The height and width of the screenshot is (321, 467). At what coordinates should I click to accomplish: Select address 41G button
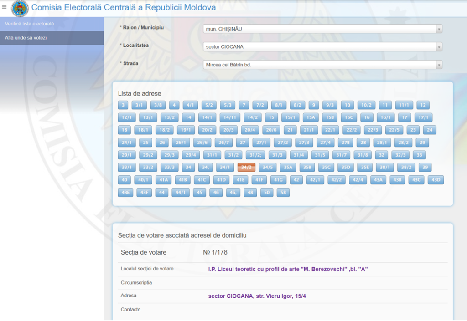point(278,180)
